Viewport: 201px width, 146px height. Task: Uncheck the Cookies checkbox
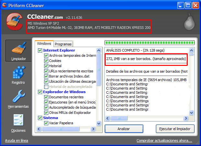(x=46, y=61)
